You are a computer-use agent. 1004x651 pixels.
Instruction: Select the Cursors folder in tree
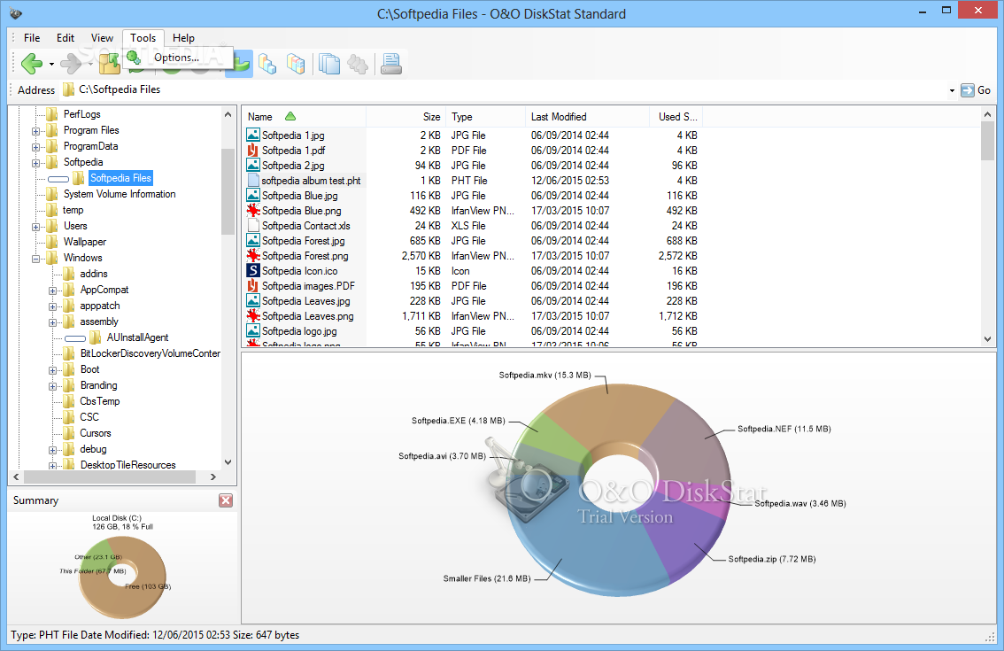[x=96, y=433]
